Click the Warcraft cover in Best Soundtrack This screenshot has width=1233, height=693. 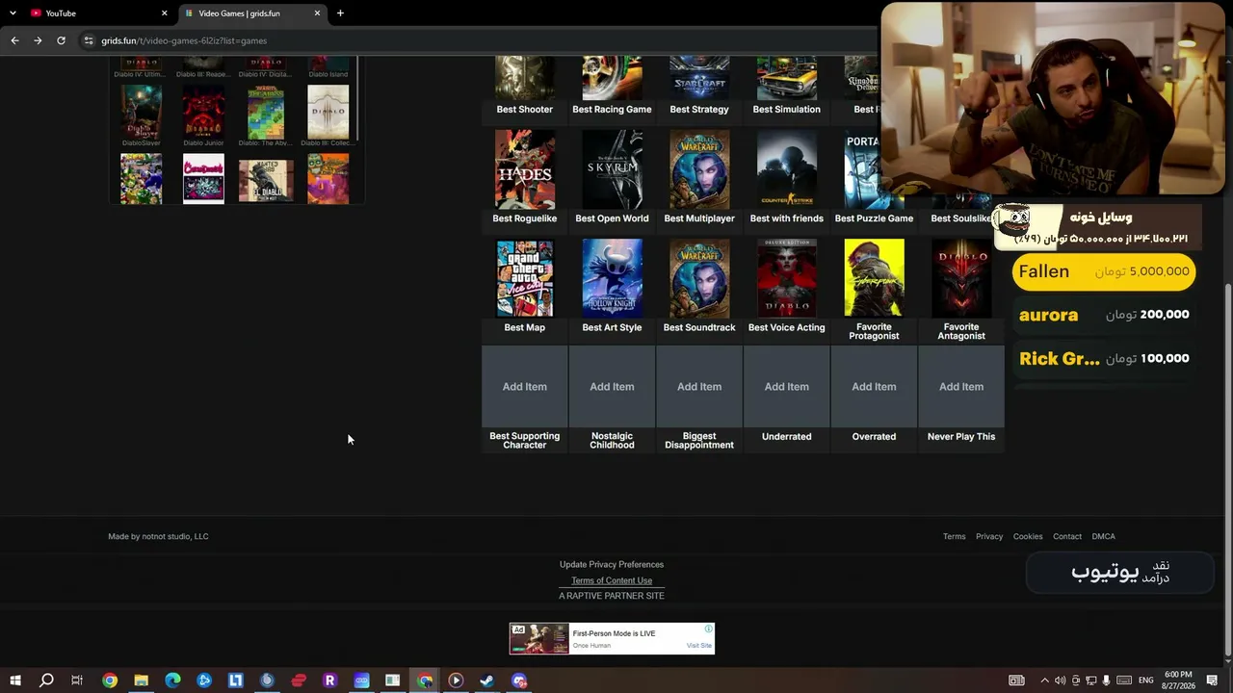tap(699, 278)
